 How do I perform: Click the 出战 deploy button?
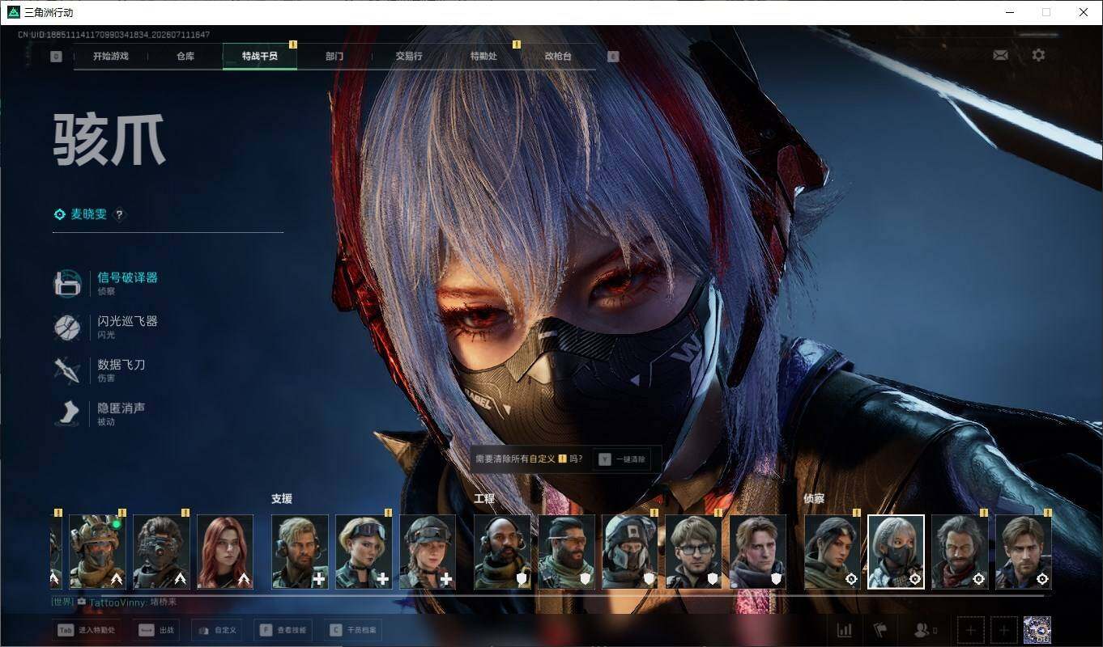click(156, 630)
